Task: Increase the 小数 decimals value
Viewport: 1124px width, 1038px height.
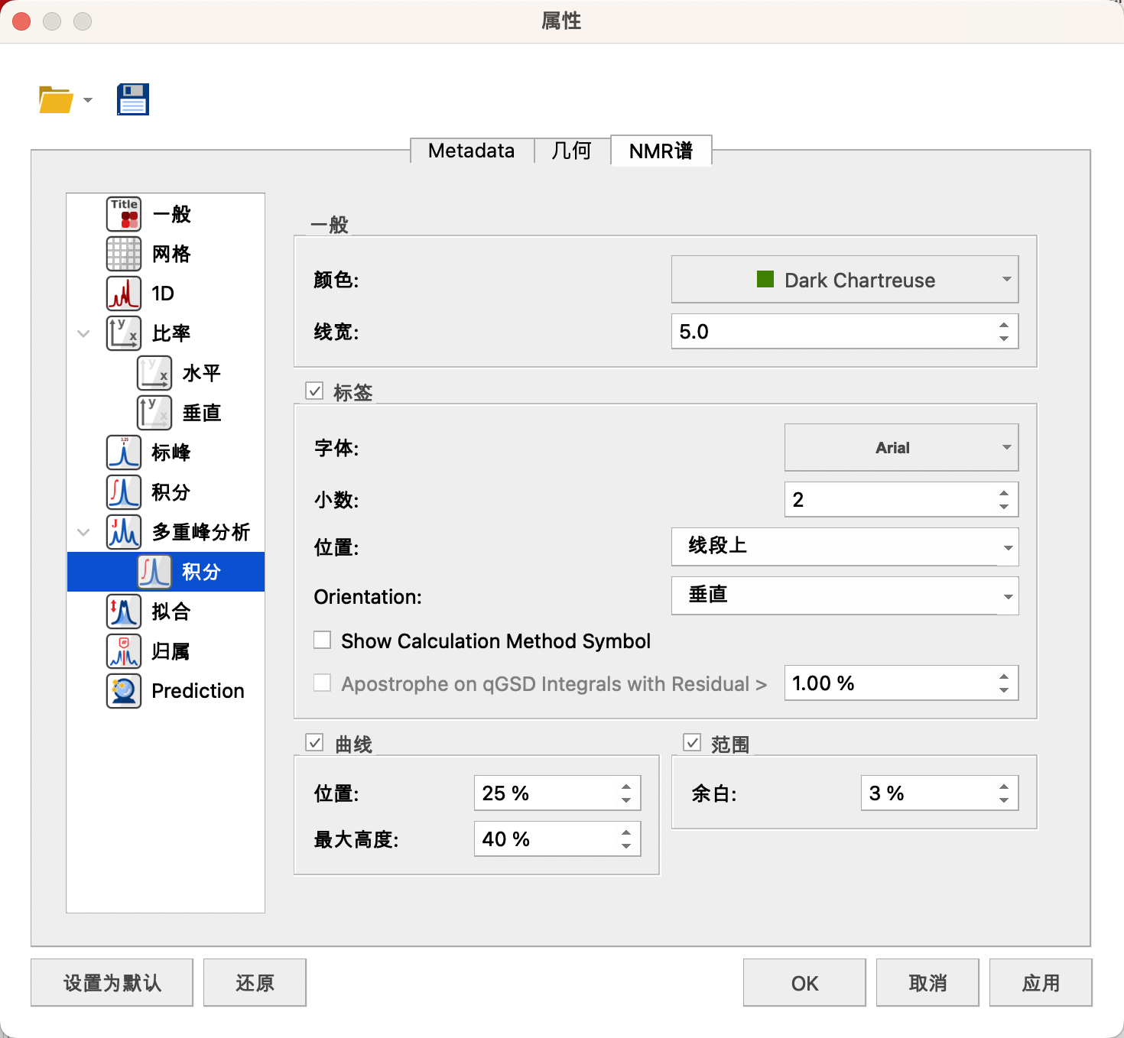Action: [x=1004, y=493]
